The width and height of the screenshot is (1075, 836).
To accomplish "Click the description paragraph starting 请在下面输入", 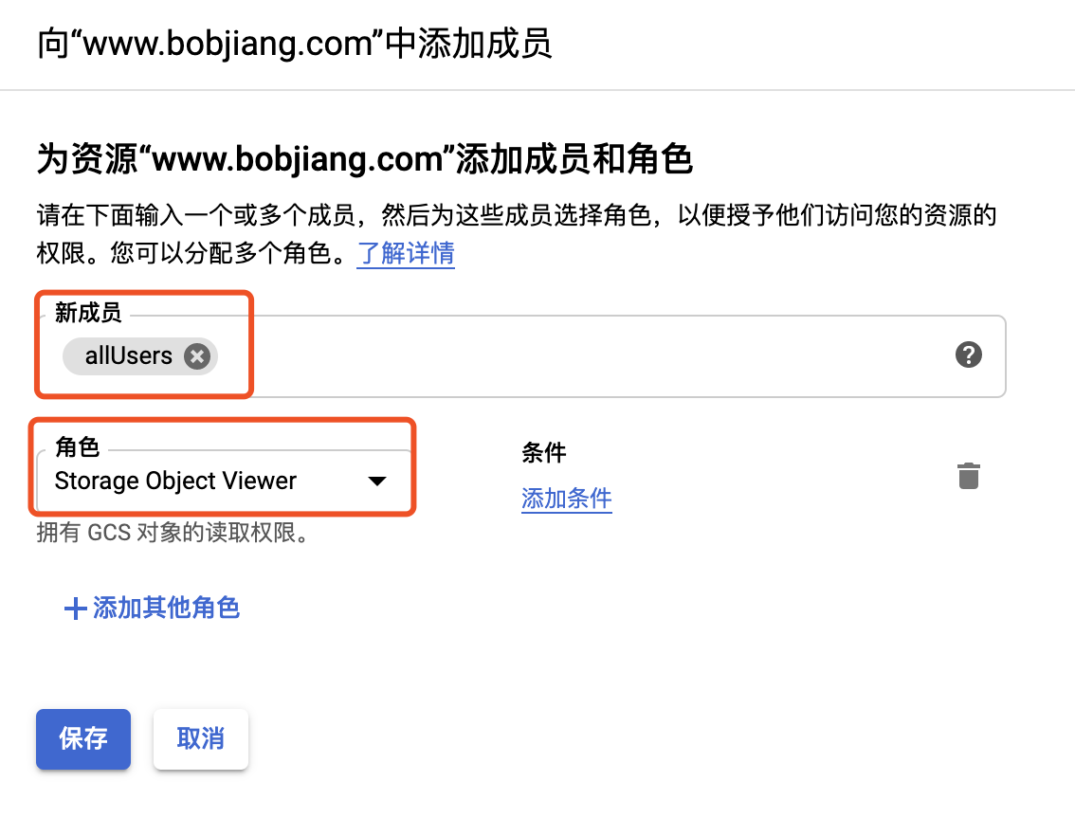I will click(x=517, y=234).
